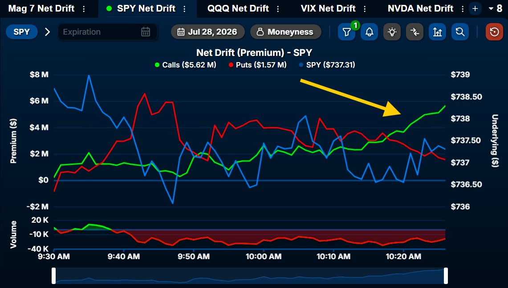This screenshot has width=508, height=288.
Task: Toggle Calls series in the legend
Action: 185,65
